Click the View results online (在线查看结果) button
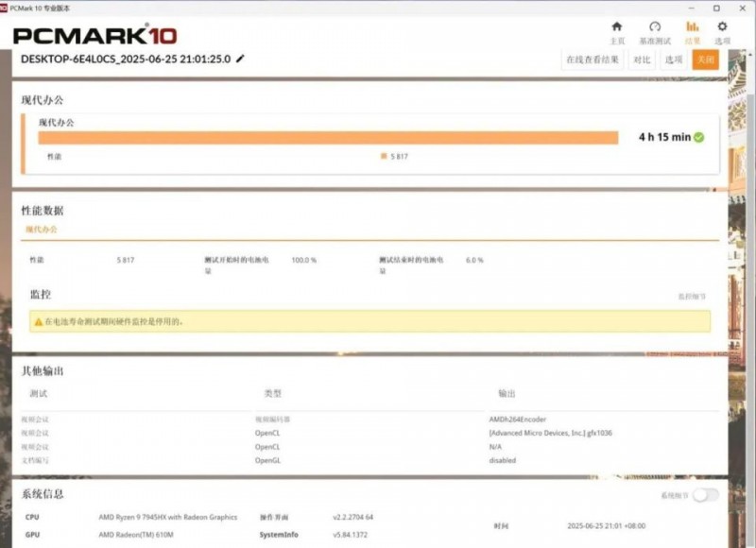756x548 pixels. 593,60
